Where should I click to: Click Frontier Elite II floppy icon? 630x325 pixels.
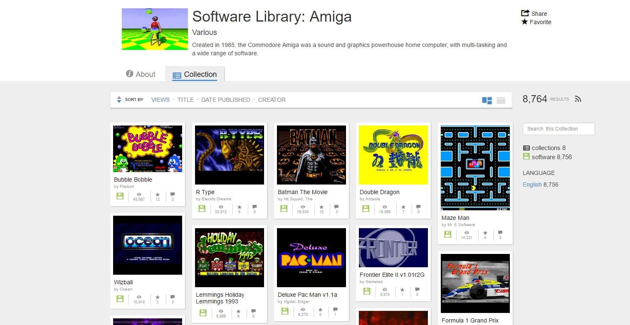pyautogui.click(x=366, y=291)
